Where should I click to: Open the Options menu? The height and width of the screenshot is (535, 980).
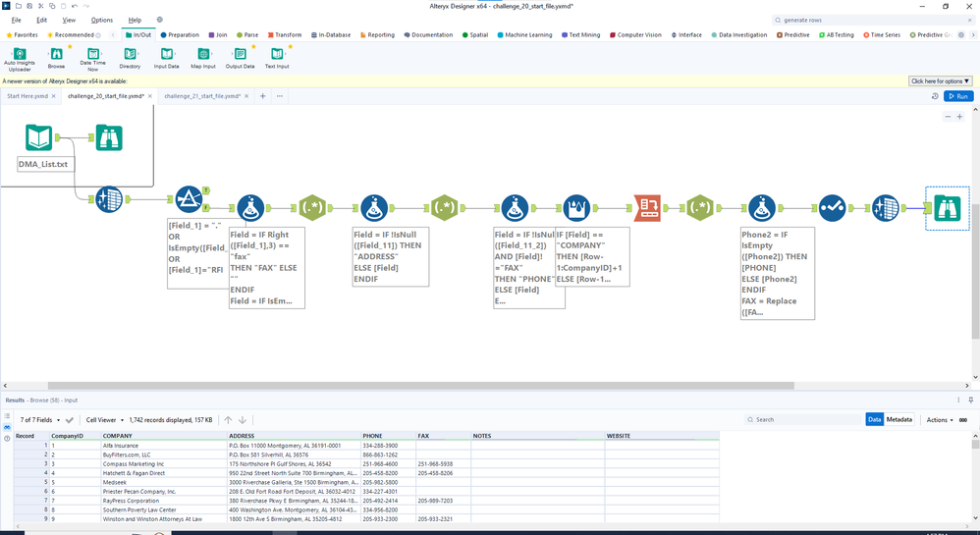point(102,20)
